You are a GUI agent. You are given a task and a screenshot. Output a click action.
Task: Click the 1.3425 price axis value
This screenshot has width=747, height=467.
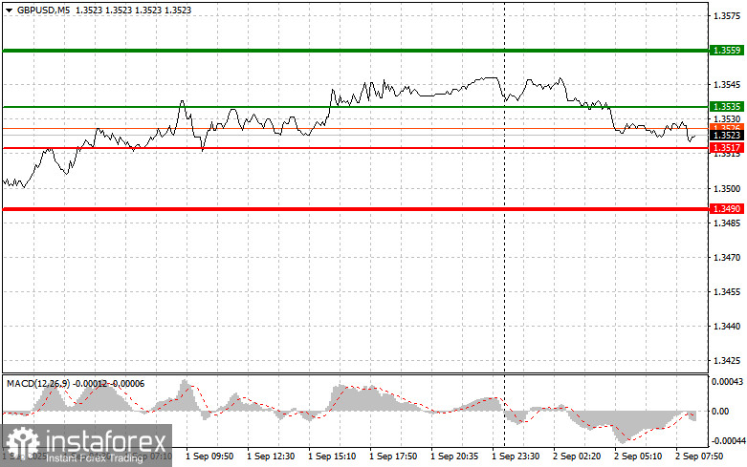pyautogui.click(x=727, y=361)
